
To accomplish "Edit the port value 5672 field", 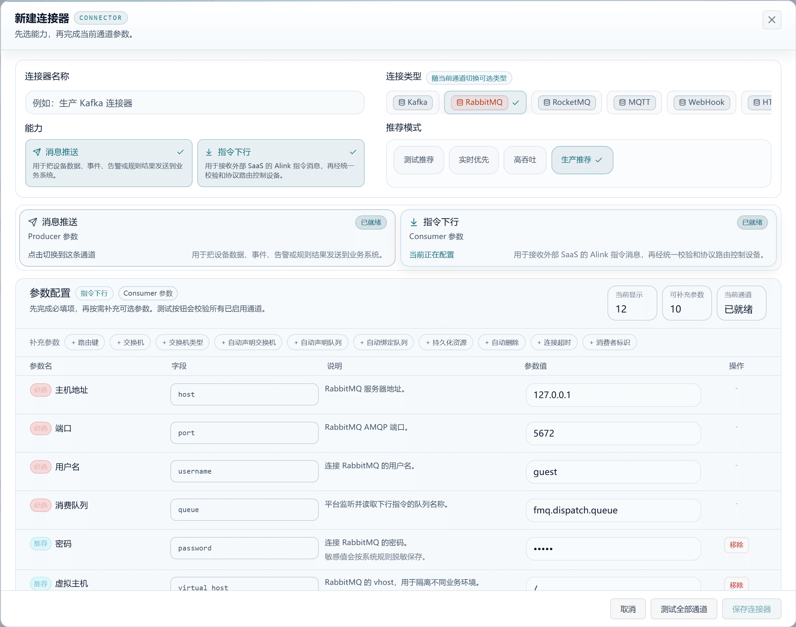I will [x=613, y=433].
